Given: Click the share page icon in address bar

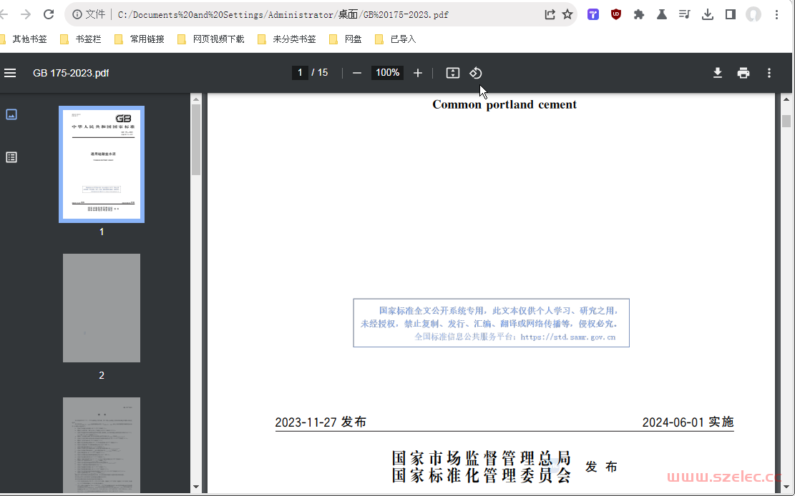Looking at the screenshot, I should 550,15.
